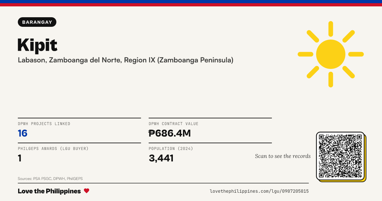This screenshot has width=382, height=201.
Task: Click the POPULATION (2024) label
Action: click(x=171, y=149)
